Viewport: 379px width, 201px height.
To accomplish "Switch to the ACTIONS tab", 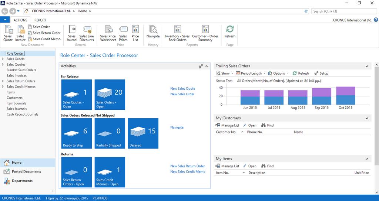I will pos(20,20).
